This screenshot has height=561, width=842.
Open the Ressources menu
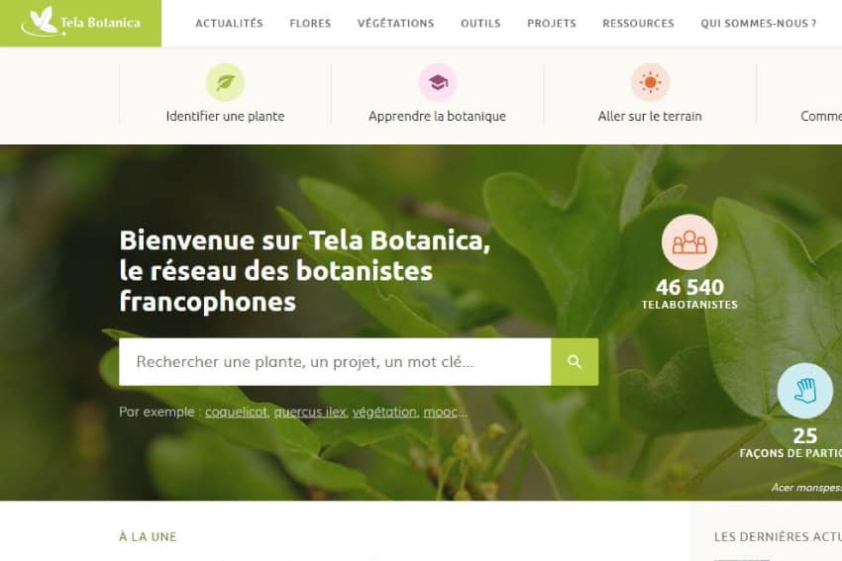638,23
